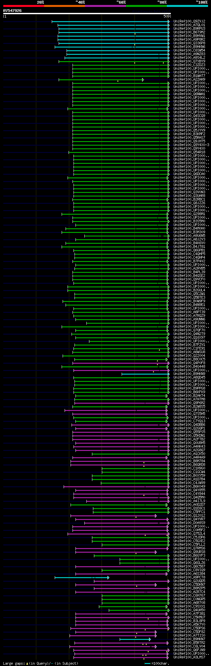
Task: Open hit UniRef100_Q9ZVJ2
Action: (x=189, y=21)
